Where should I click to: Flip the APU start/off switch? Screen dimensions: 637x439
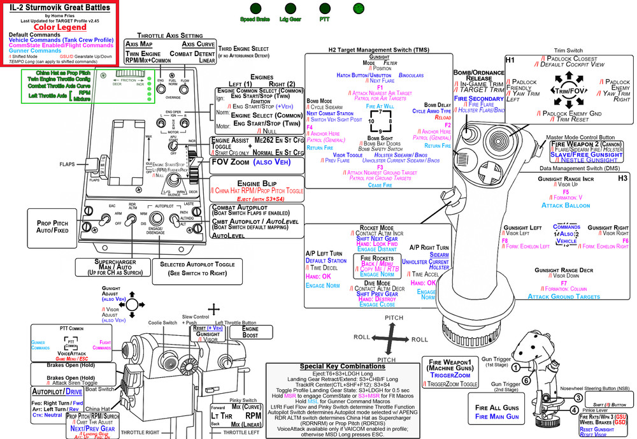point(173,145)
